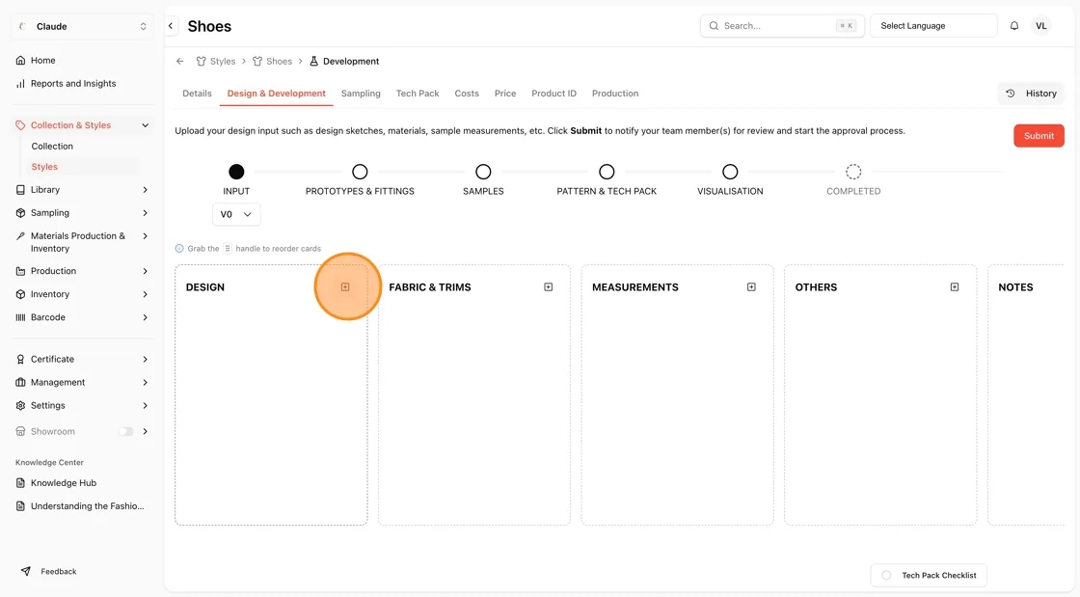Expand the Barcode chevron

coord(146,317)
